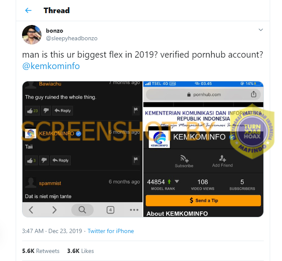Reply to KEMKOMINFO's Taii comment
282x261 pixels.
click(60, 160)
